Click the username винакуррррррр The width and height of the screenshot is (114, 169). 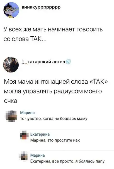[x=41, y=7]
